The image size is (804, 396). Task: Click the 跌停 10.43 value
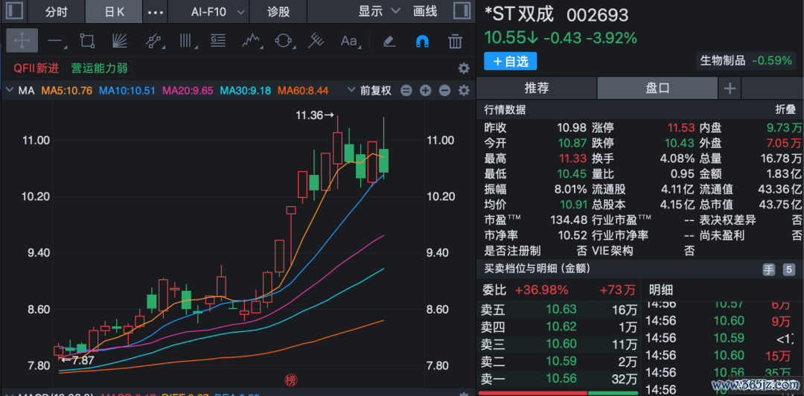coord(680,143)
